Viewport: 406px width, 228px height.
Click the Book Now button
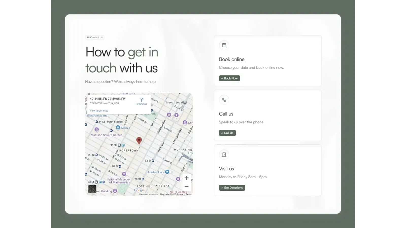pyautogui.click(x=229, y=78)
